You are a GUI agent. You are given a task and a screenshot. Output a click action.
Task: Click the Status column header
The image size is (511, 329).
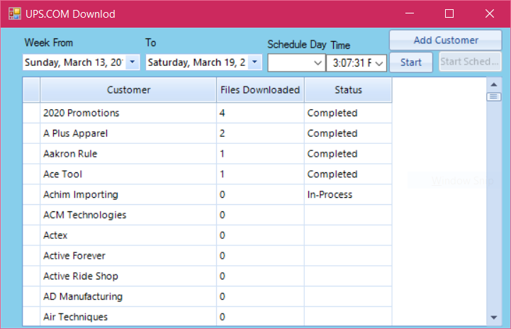coord(348,90)
